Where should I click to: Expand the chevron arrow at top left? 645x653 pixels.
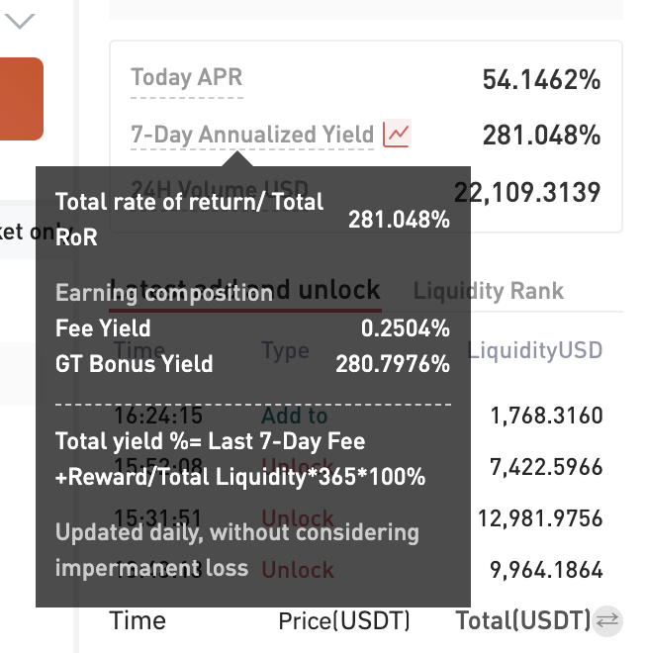pyautogui.click(x=19, y=21)
